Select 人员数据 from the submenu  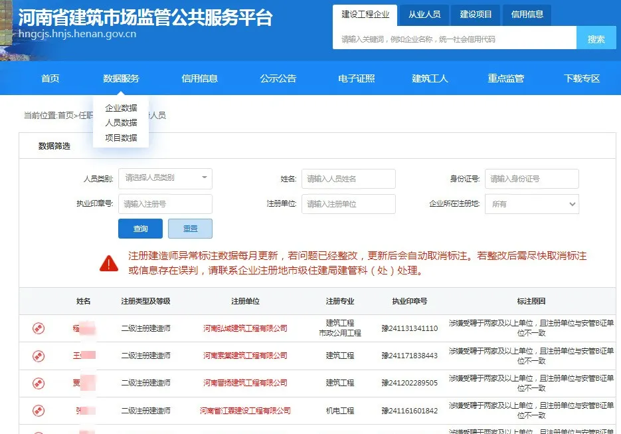point(121,122)
